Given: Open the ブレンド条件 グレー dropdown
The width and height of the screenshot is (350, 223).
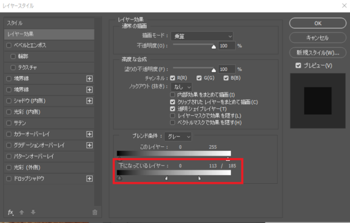Looking at the screenshot, I should click(178, 137).
